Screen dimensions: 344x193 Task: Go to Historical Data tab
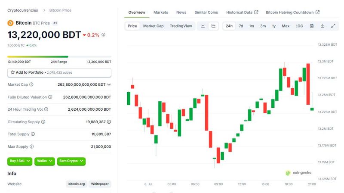pos(242,12)
